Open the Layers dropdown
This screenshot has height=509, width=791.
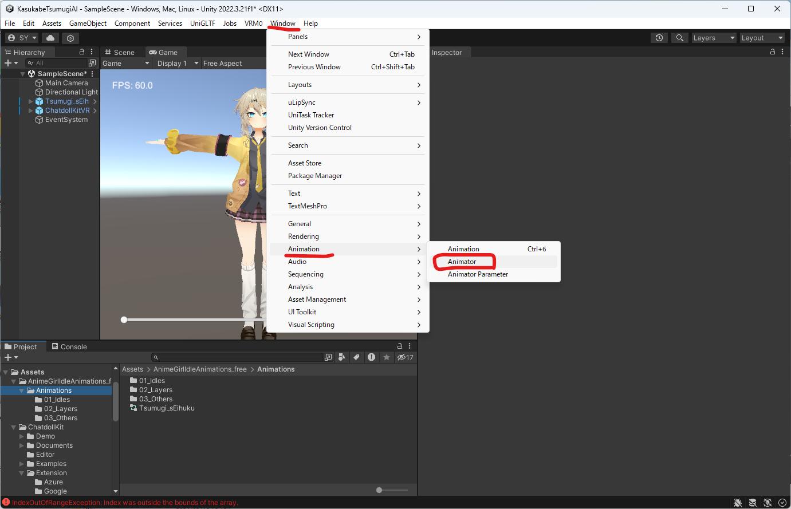714,38
